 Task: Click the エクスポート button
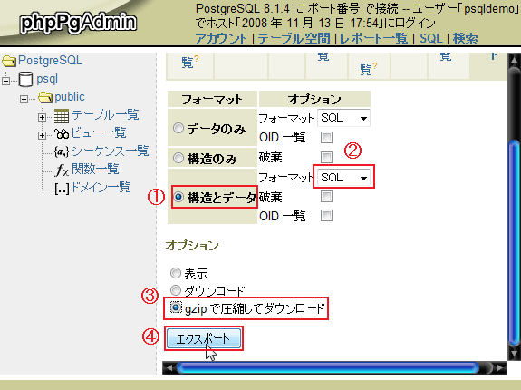click(204, 338)
